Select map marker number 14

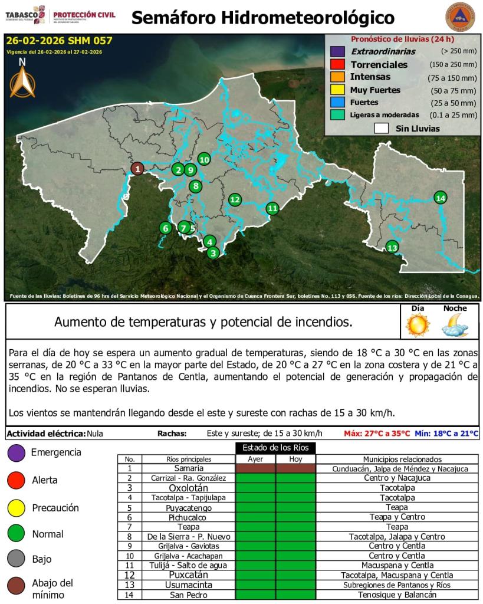[440, 198]
